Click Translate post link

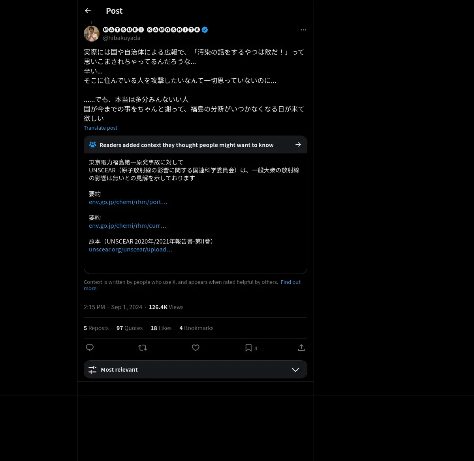[x=100, y=128]
